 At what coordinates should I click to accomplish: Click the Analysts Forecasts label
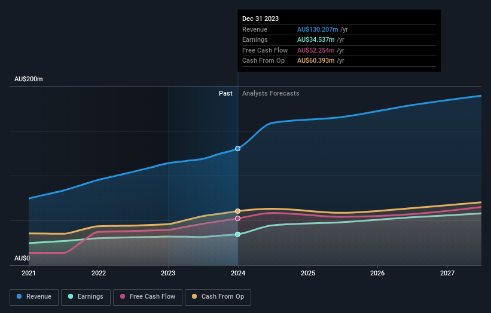pos(270,94)
